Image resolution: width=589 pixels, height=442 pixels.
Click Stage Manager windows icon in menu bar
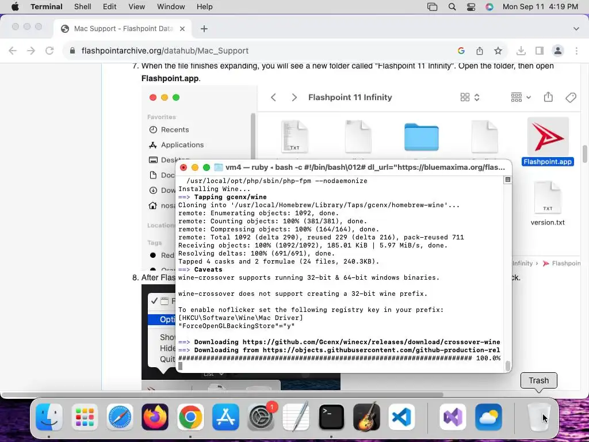coord(433,7)
